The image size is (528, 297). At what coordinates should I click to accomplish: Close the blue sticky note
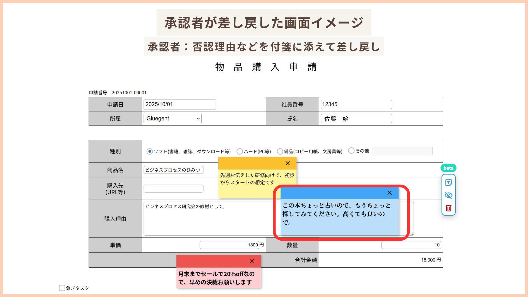tap(389, 193)
